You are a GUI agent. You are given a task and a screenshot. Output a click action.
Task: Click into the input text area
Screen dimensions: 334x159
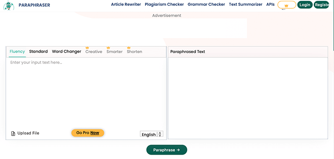coord(86,92)
